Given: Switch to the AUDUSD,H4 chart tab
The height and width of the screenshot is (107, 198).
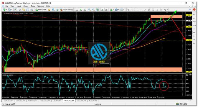Looking at the screenshot, I should [33, 101].
